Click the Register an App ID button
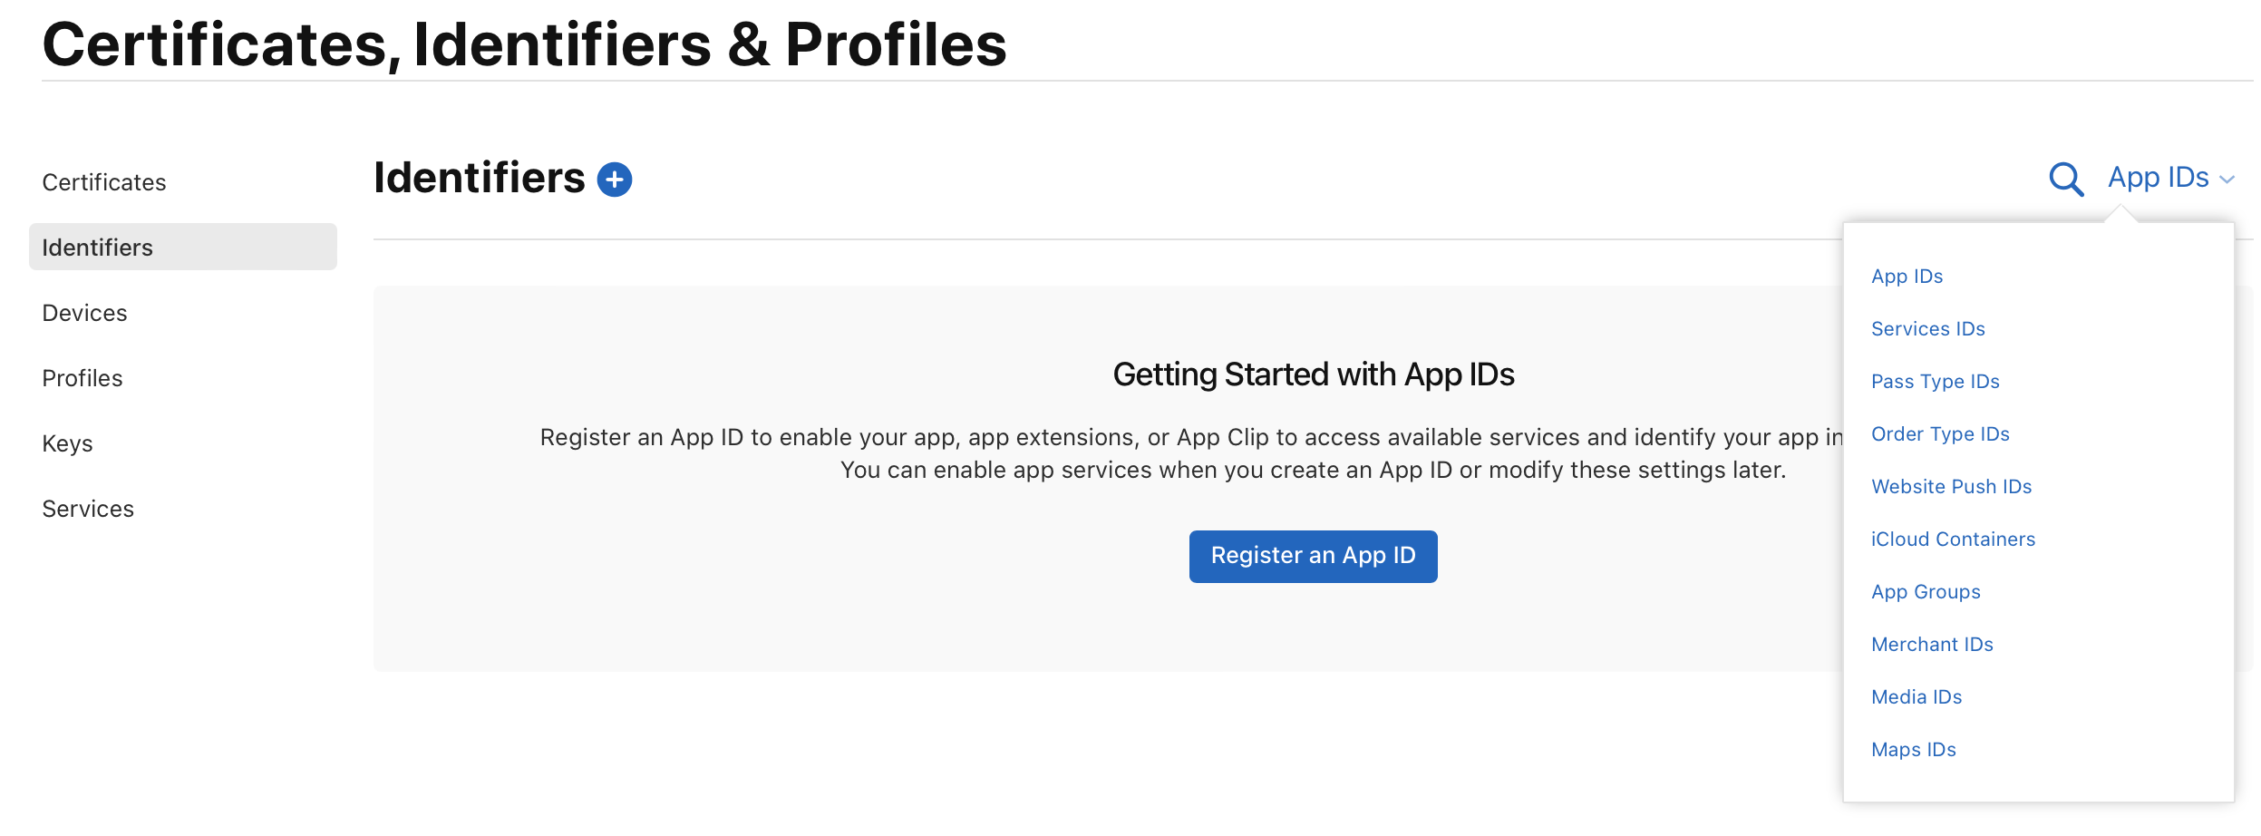 click(1313, 556)
